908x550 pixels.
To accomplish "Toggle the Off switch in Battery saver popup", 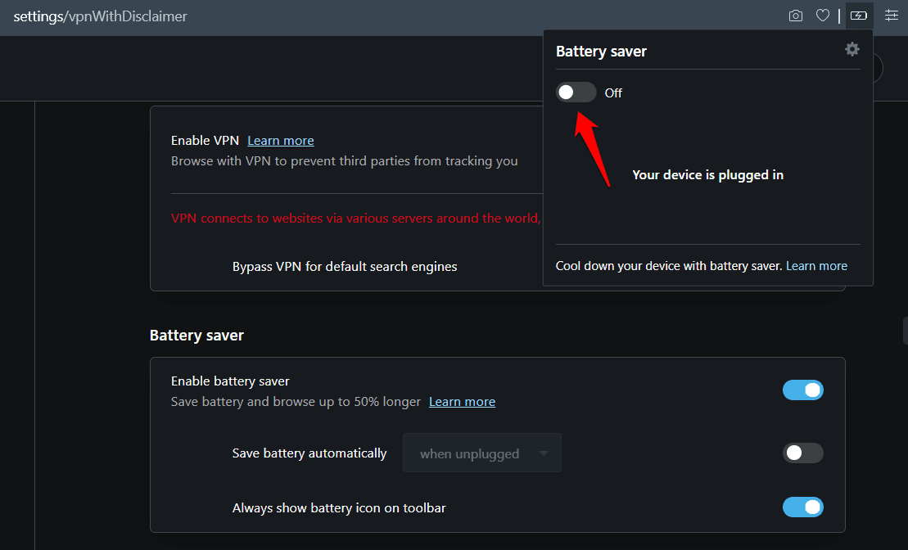I will (576, 92).
